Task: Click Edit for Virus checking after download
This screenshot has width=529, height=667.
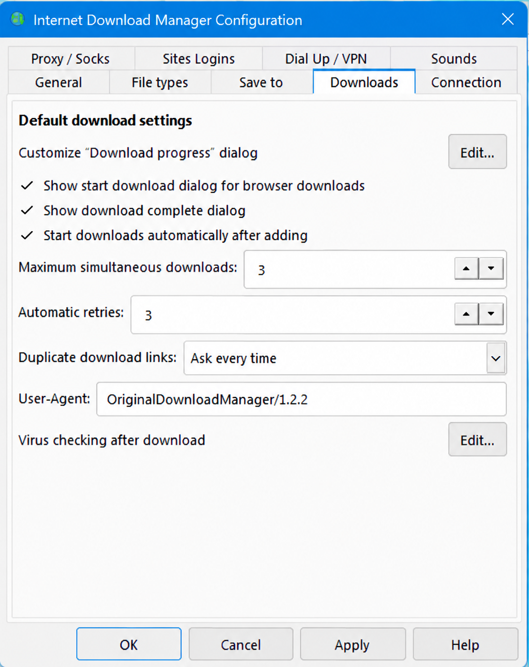Action: 477,440
